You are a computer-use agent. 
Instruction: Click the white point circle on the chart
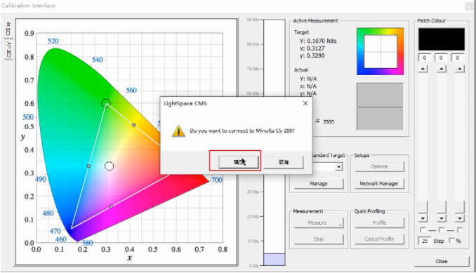[109, 166]
